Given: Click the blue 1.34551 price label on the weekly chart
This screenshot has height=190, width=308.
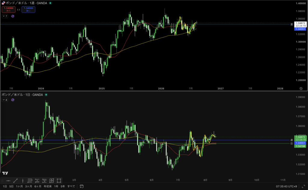Looking at the screenshot, I should [300, 29].
